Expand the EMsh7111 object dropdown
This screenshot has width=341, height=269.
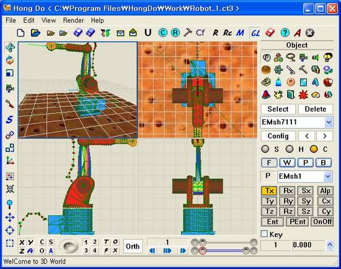point(329,122)
